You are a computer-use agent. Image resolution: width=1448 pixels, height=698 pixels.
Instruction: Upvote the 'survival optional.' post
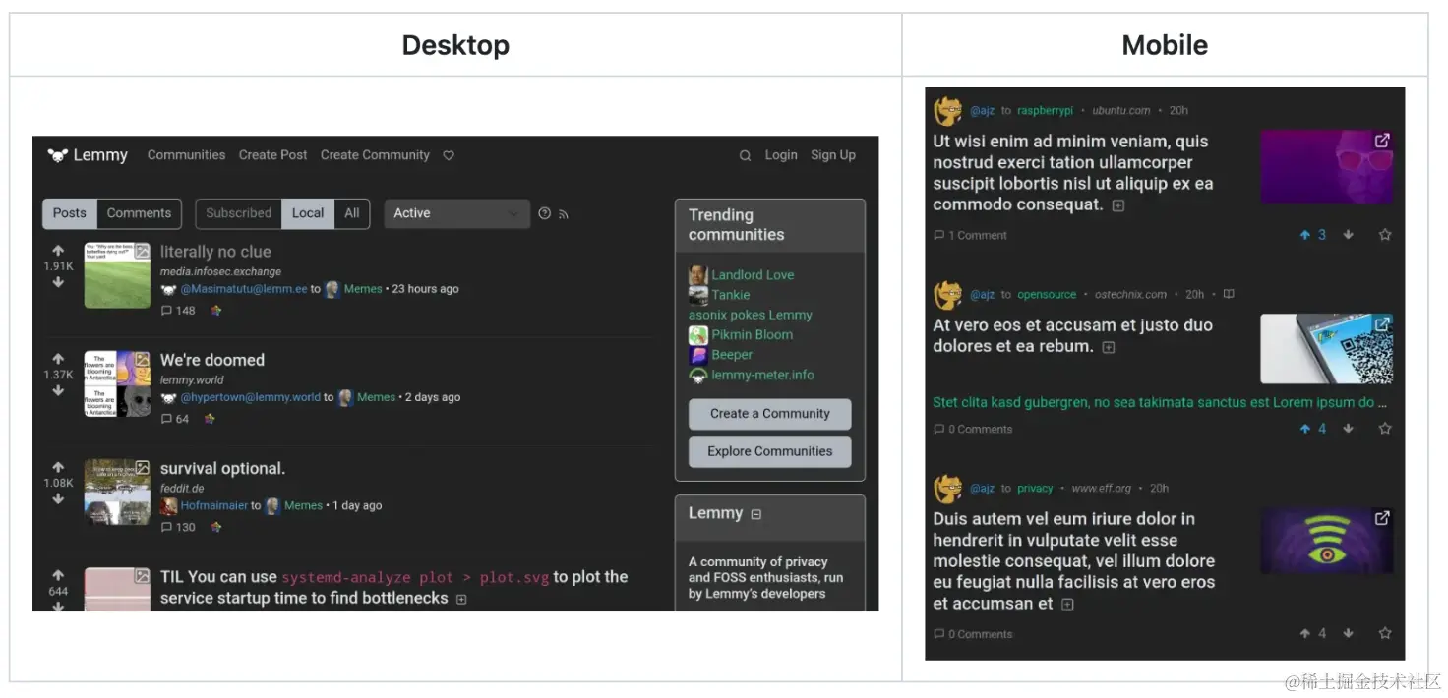click(58, 467)
